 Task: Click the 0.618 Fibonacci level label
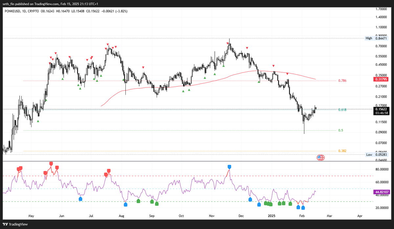pyautogui.click(x=342, y=110)
